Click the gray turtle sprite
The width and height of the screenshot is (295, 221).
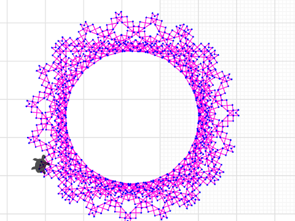(41, 165)
